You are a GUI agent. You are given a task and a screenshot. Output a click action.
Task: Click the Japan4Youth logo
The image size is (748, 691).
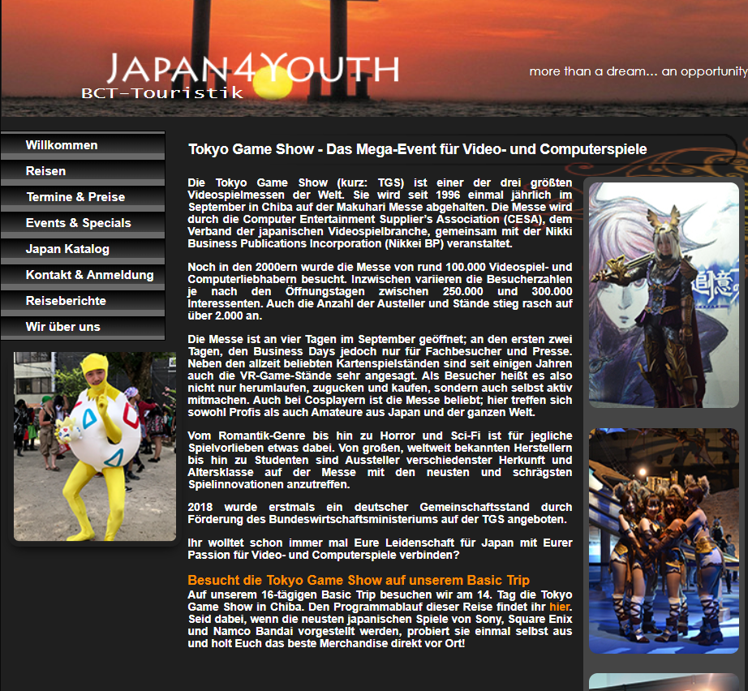[252, 69]
